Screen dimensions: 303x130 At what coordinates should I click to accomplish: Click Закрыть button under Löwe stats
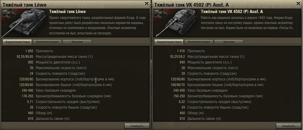click(137, 126)
